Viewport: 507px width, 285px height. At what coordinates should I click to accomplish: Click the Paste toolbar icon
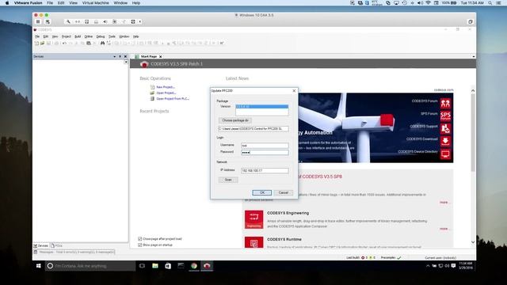tap(89, 43)
